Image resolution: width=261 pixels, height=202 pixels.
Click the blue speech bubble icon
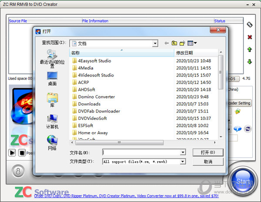pos(238,129)
